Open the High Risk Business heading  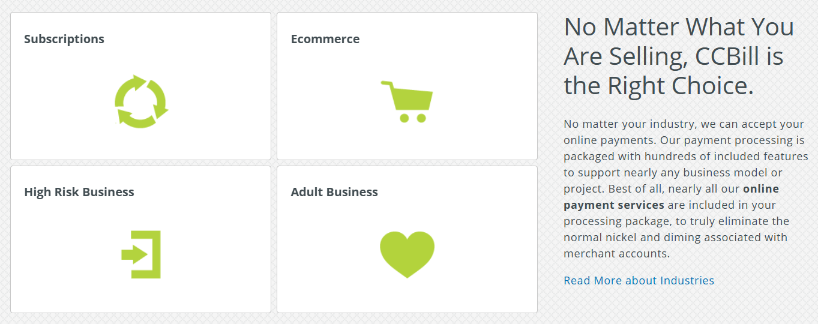[x=79, y=192]
